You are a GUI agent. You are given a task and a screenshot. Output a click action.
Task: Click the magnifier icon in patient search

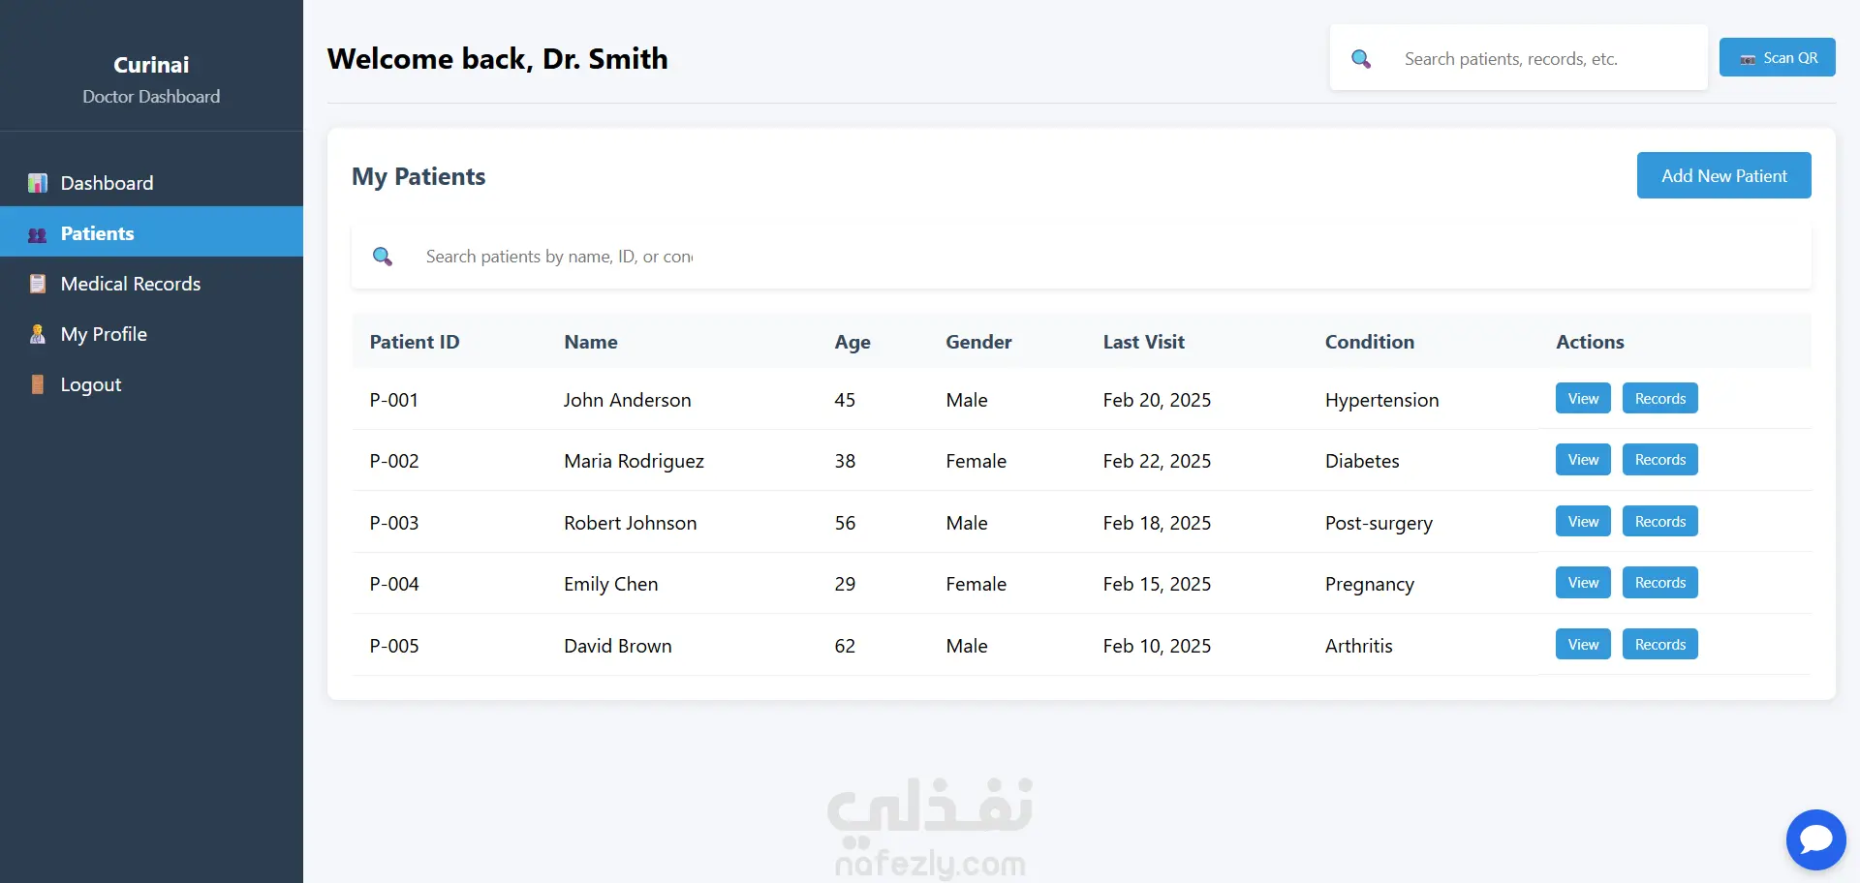pyautogui.click(x=383, y=257)
